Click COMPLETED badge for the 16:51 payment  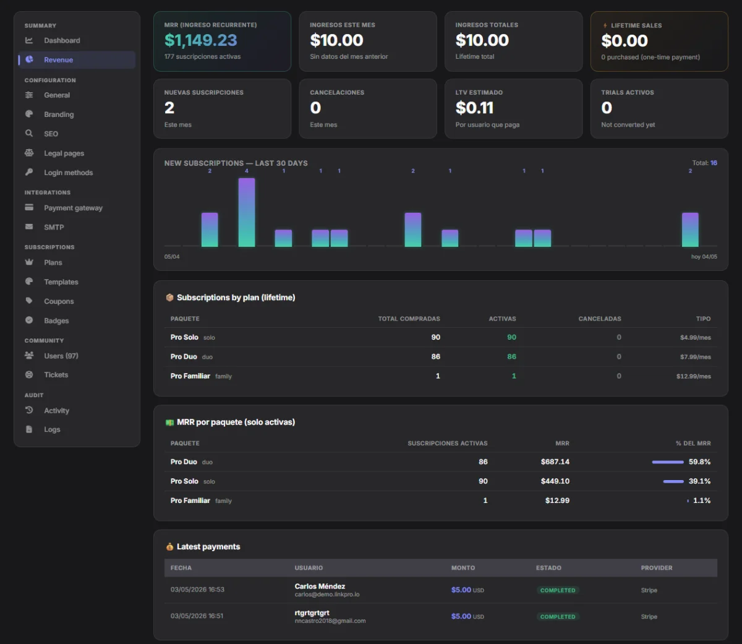558,617
